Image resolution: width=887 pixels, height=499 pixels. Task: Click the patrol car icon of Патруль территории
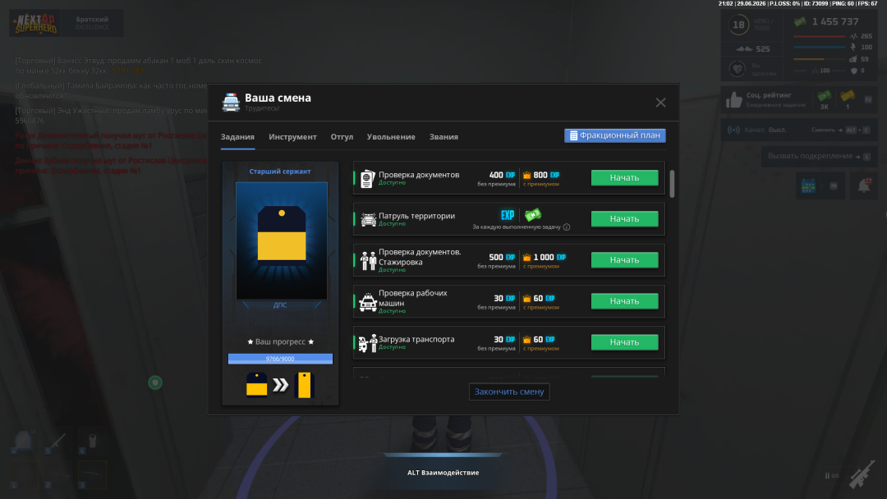[368, 219]
